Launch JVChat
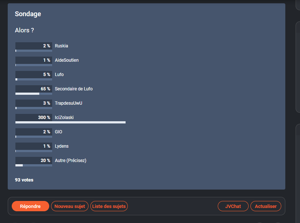 point(233,206)
